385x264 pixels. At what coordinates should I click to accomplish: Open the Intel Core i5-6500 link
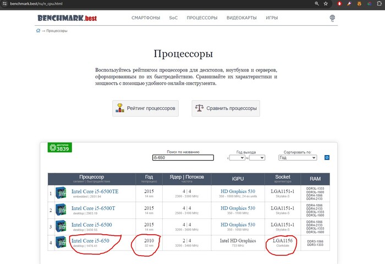coord(92,225)
